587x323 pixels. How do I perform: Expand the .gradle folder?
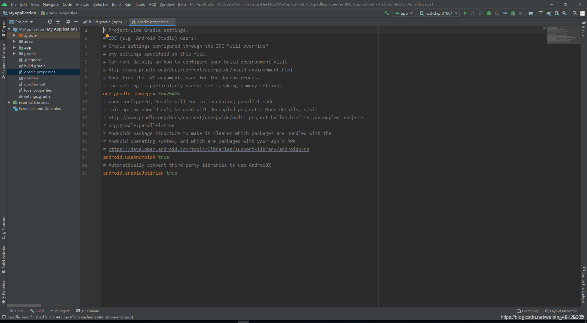coord(14,35)
